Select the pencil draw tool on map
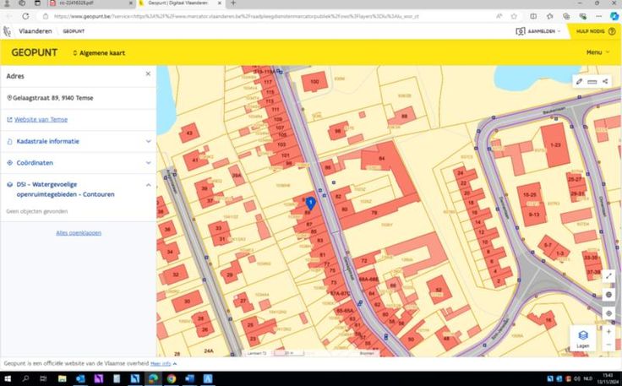 click(x=579, y=81)
